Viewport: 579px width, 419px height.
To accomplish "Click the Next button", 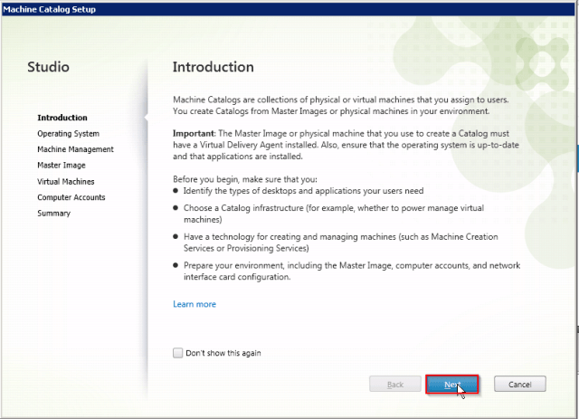I will [x=451, y=385].
